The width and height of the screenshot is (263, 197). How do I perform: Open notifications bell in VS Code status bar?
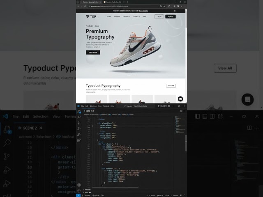click(185, 195)
